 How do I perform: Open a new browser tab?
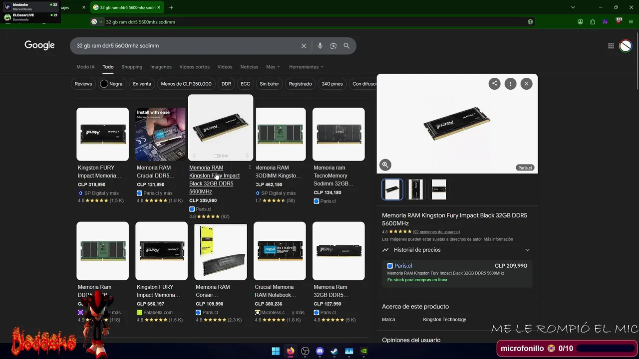tap(171, 7)
